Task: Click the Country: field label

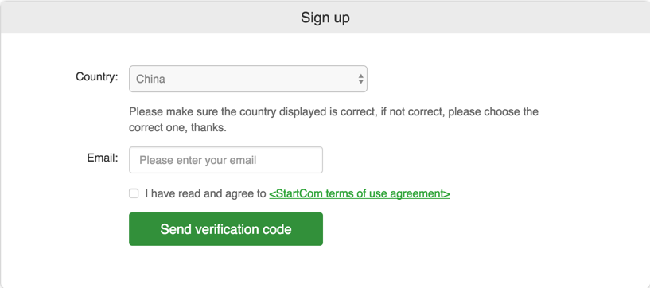Action: 97,76
